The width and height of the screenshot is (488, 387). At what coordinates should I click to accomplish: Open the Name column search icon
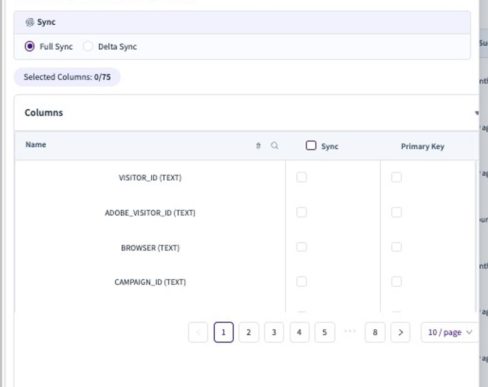pos(275,146)
